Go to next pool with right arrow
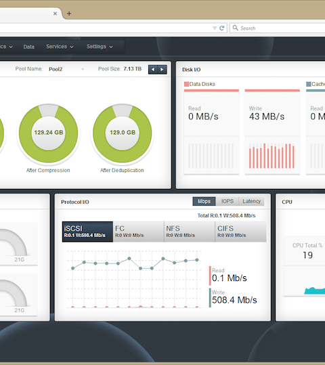 coord(162,69)
